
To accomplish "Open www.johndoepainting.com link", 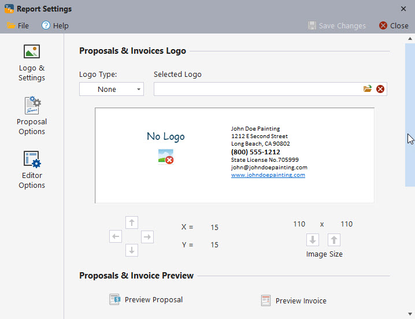I will point(268,175).
